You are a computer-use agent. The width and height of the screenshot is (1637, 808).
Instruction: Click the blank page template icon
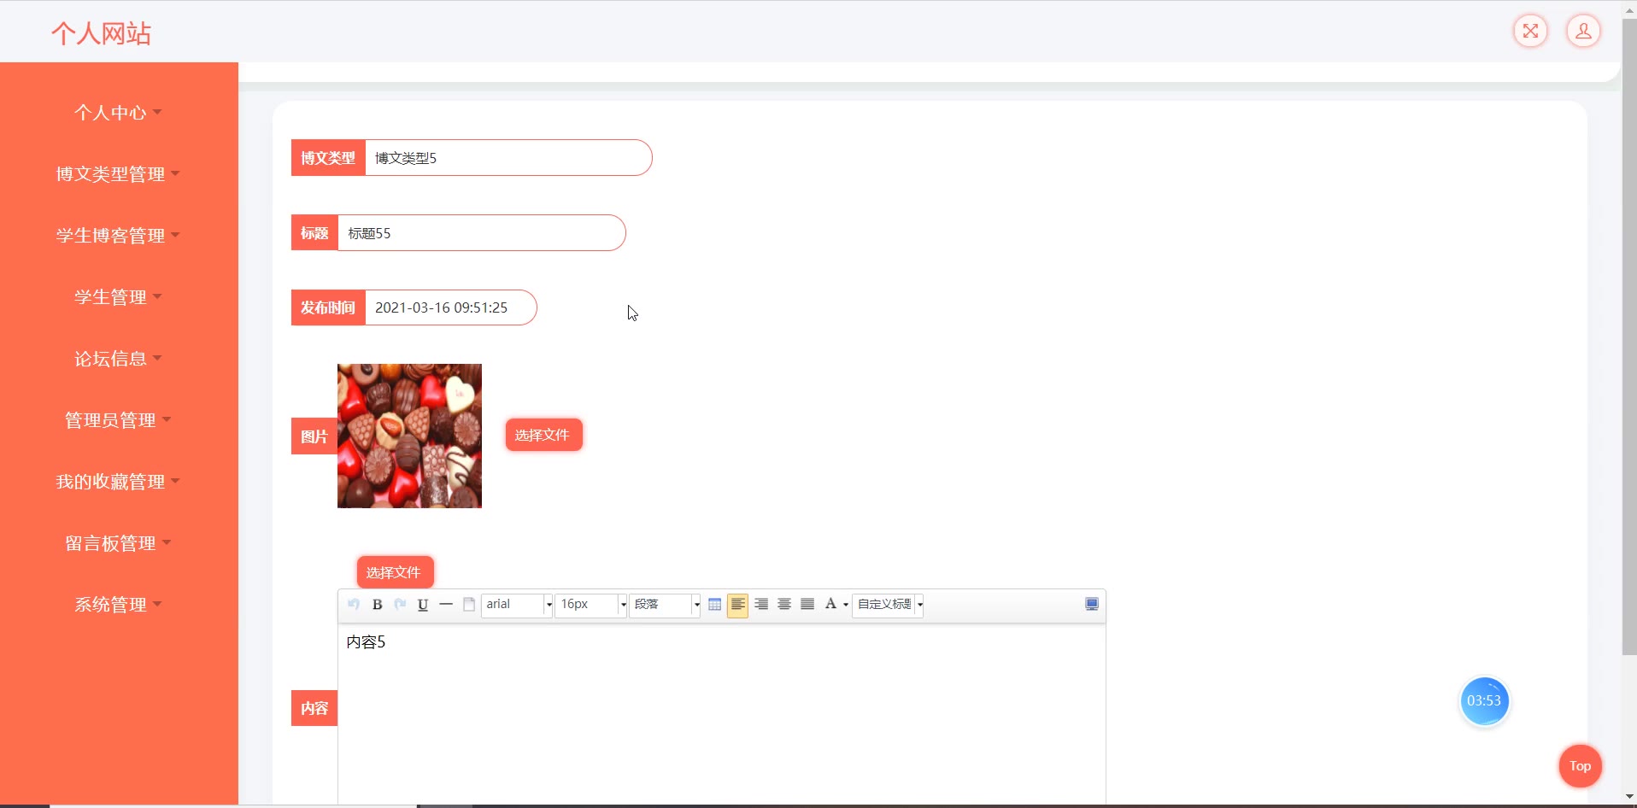[469, 605]
